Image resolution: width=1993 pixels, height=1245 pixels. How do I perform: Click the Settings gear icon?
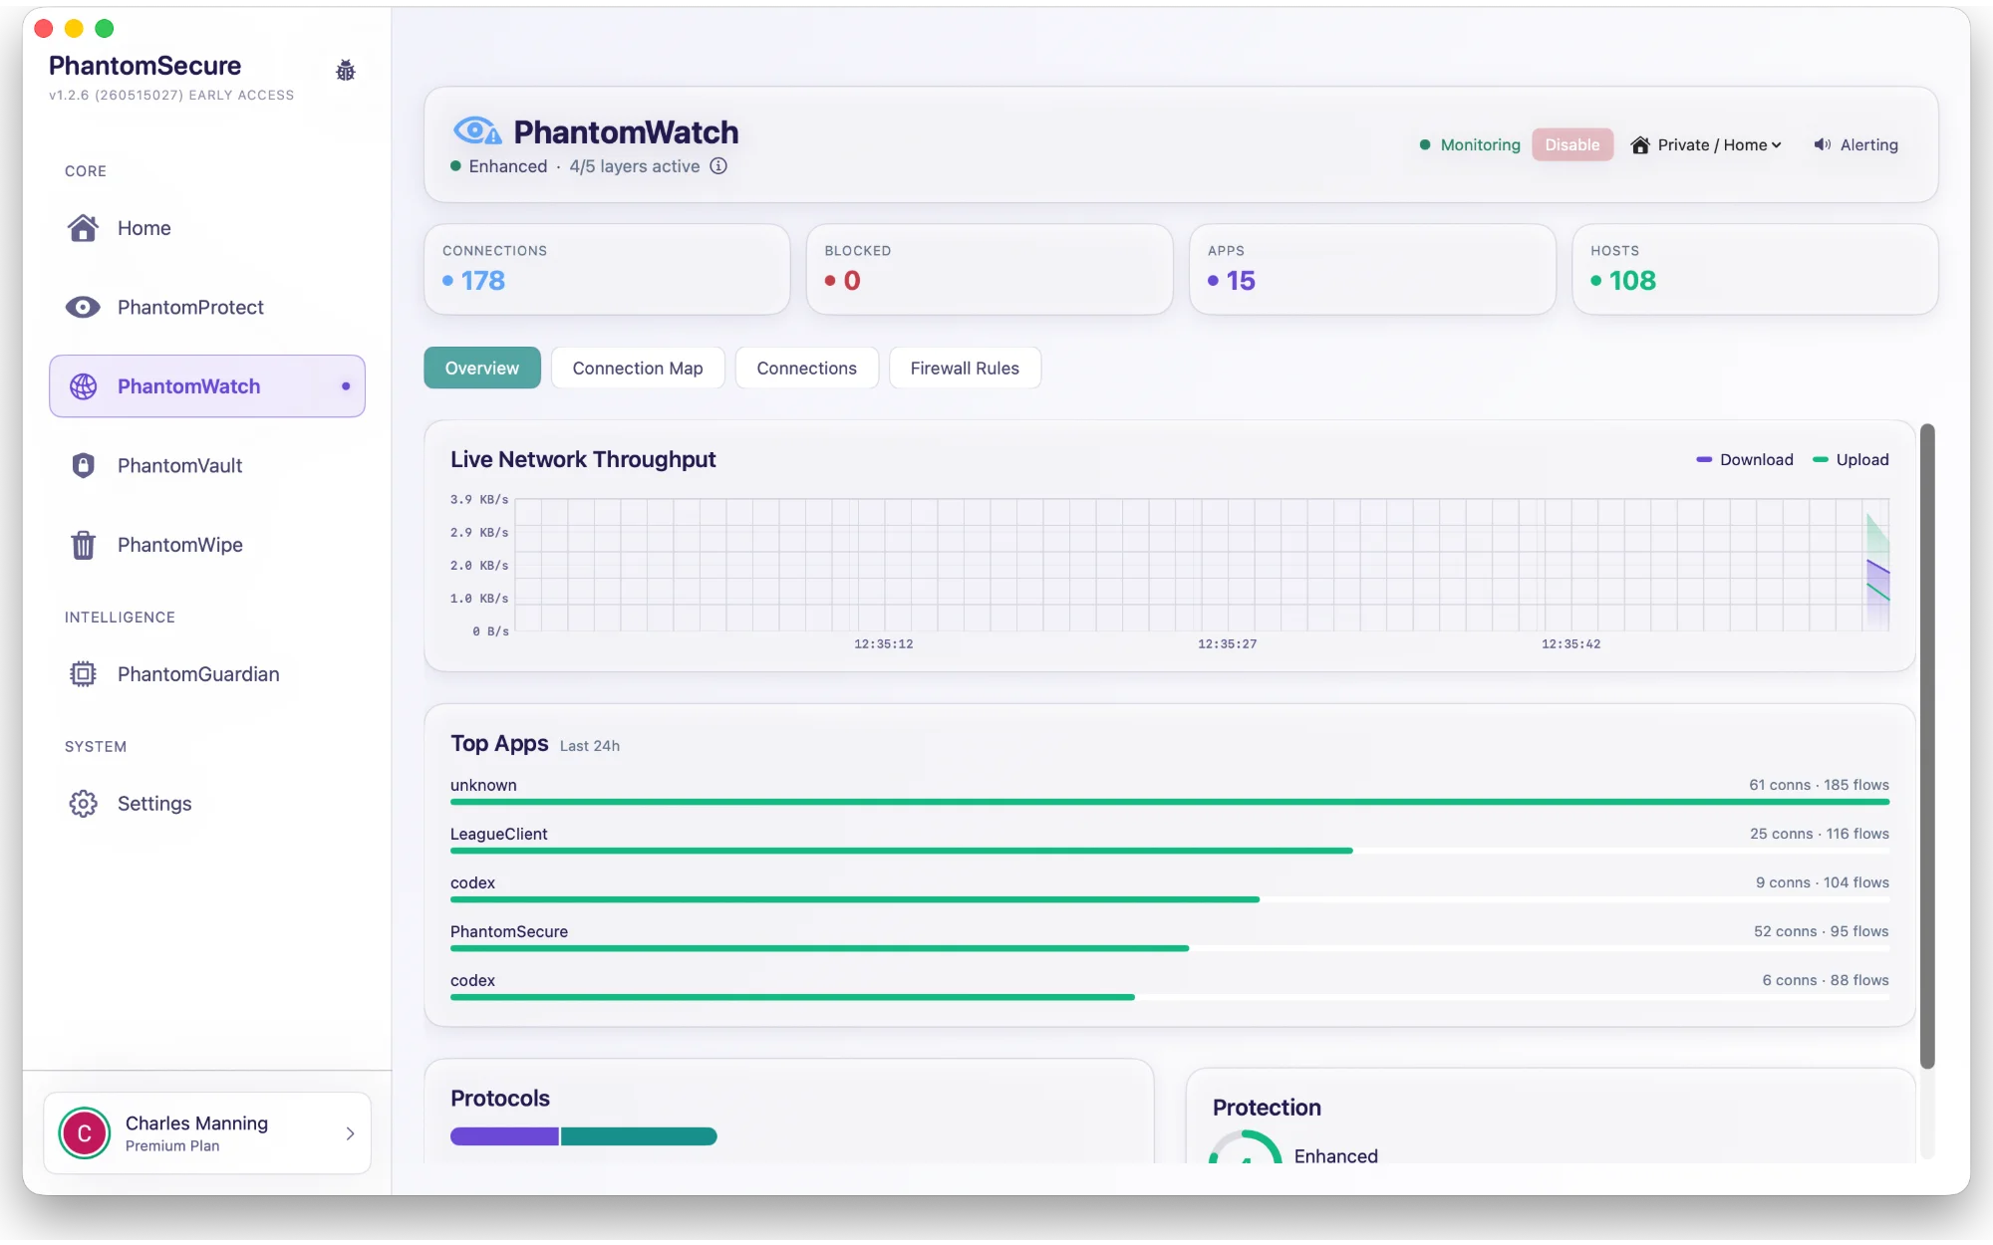click(84, 804)
